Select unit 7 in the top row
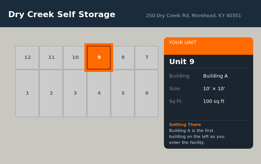Screen dimensions: 261x164 [x=147, y=57]
